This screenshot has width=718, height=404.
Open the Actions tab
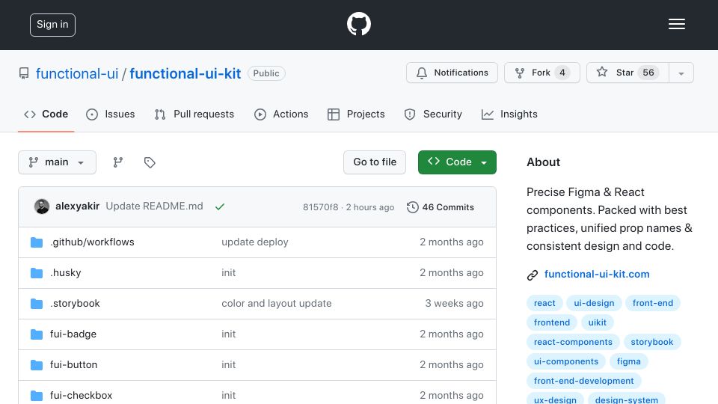281,114
